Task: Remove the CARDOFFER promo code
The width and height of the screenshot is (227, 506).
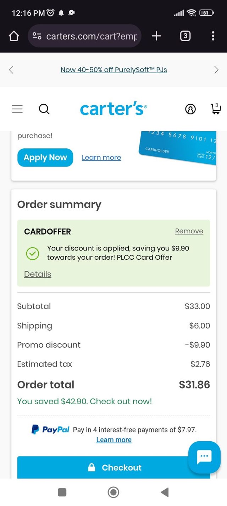Action: point(189,231)
